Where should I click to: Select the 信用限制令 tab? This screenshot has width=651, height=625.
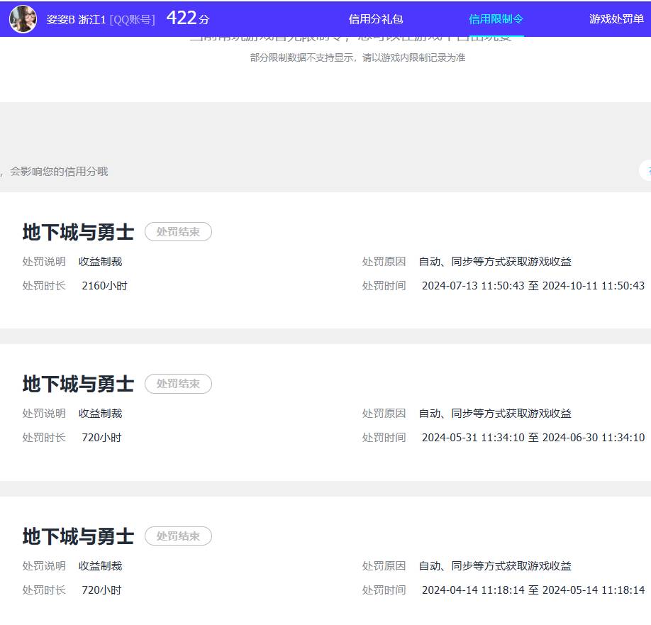[x=494, y=19]
